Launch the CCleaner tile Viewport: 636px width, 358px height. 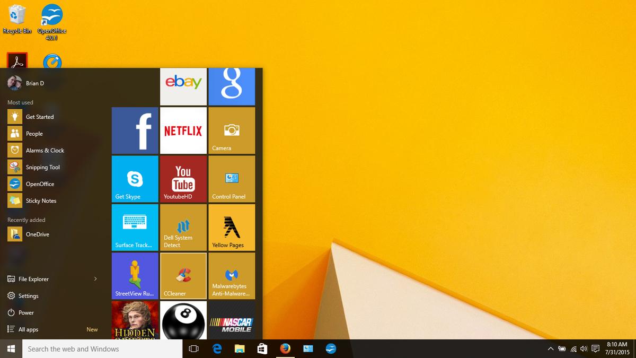coord(183,276)
